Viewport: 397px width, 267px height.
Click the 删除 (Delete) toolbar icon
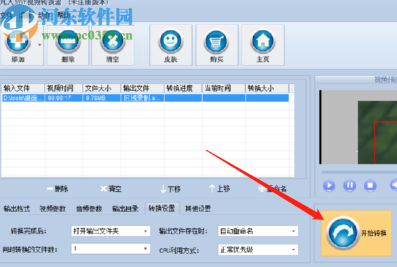tap(68, 46)
